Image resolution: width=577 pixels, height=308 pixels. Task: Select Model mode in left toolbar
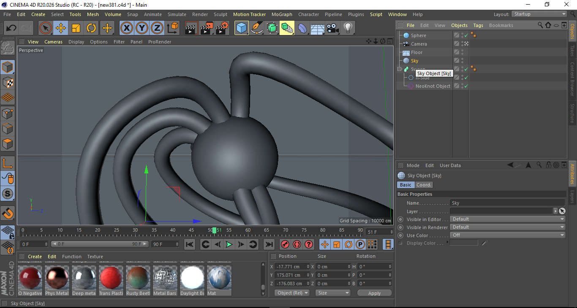tap(8, 67)
